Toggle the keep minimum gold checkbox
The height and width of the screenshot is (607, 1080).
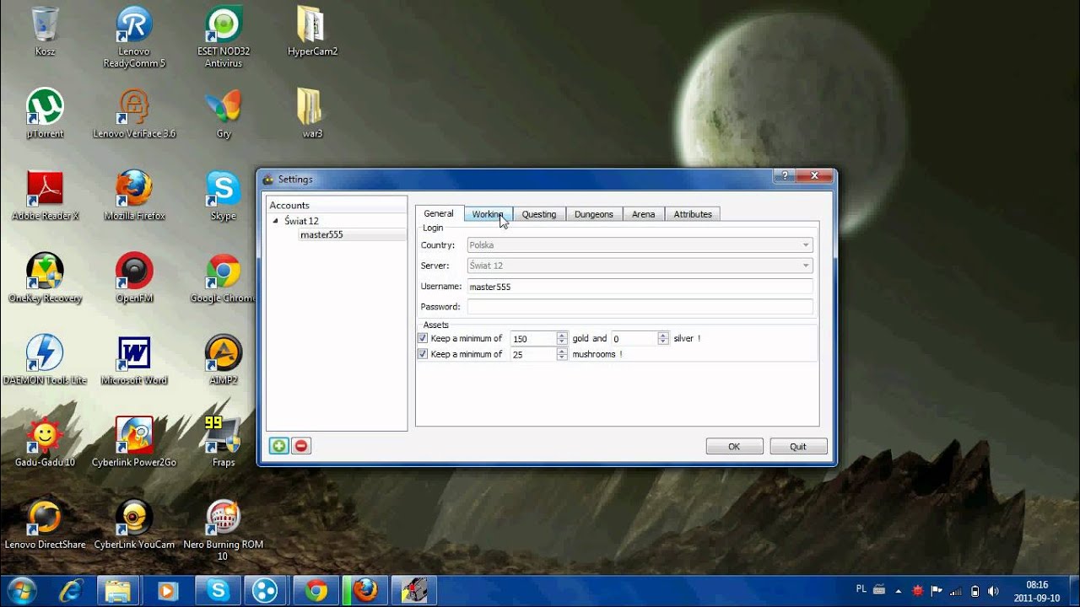pos(423,338)
